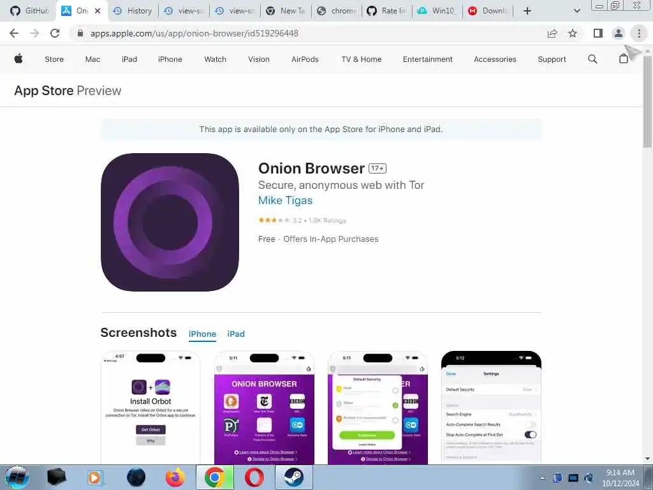Open iPad in Apple navigation
The width and height of the screenshot is (653, 490).
129,59
